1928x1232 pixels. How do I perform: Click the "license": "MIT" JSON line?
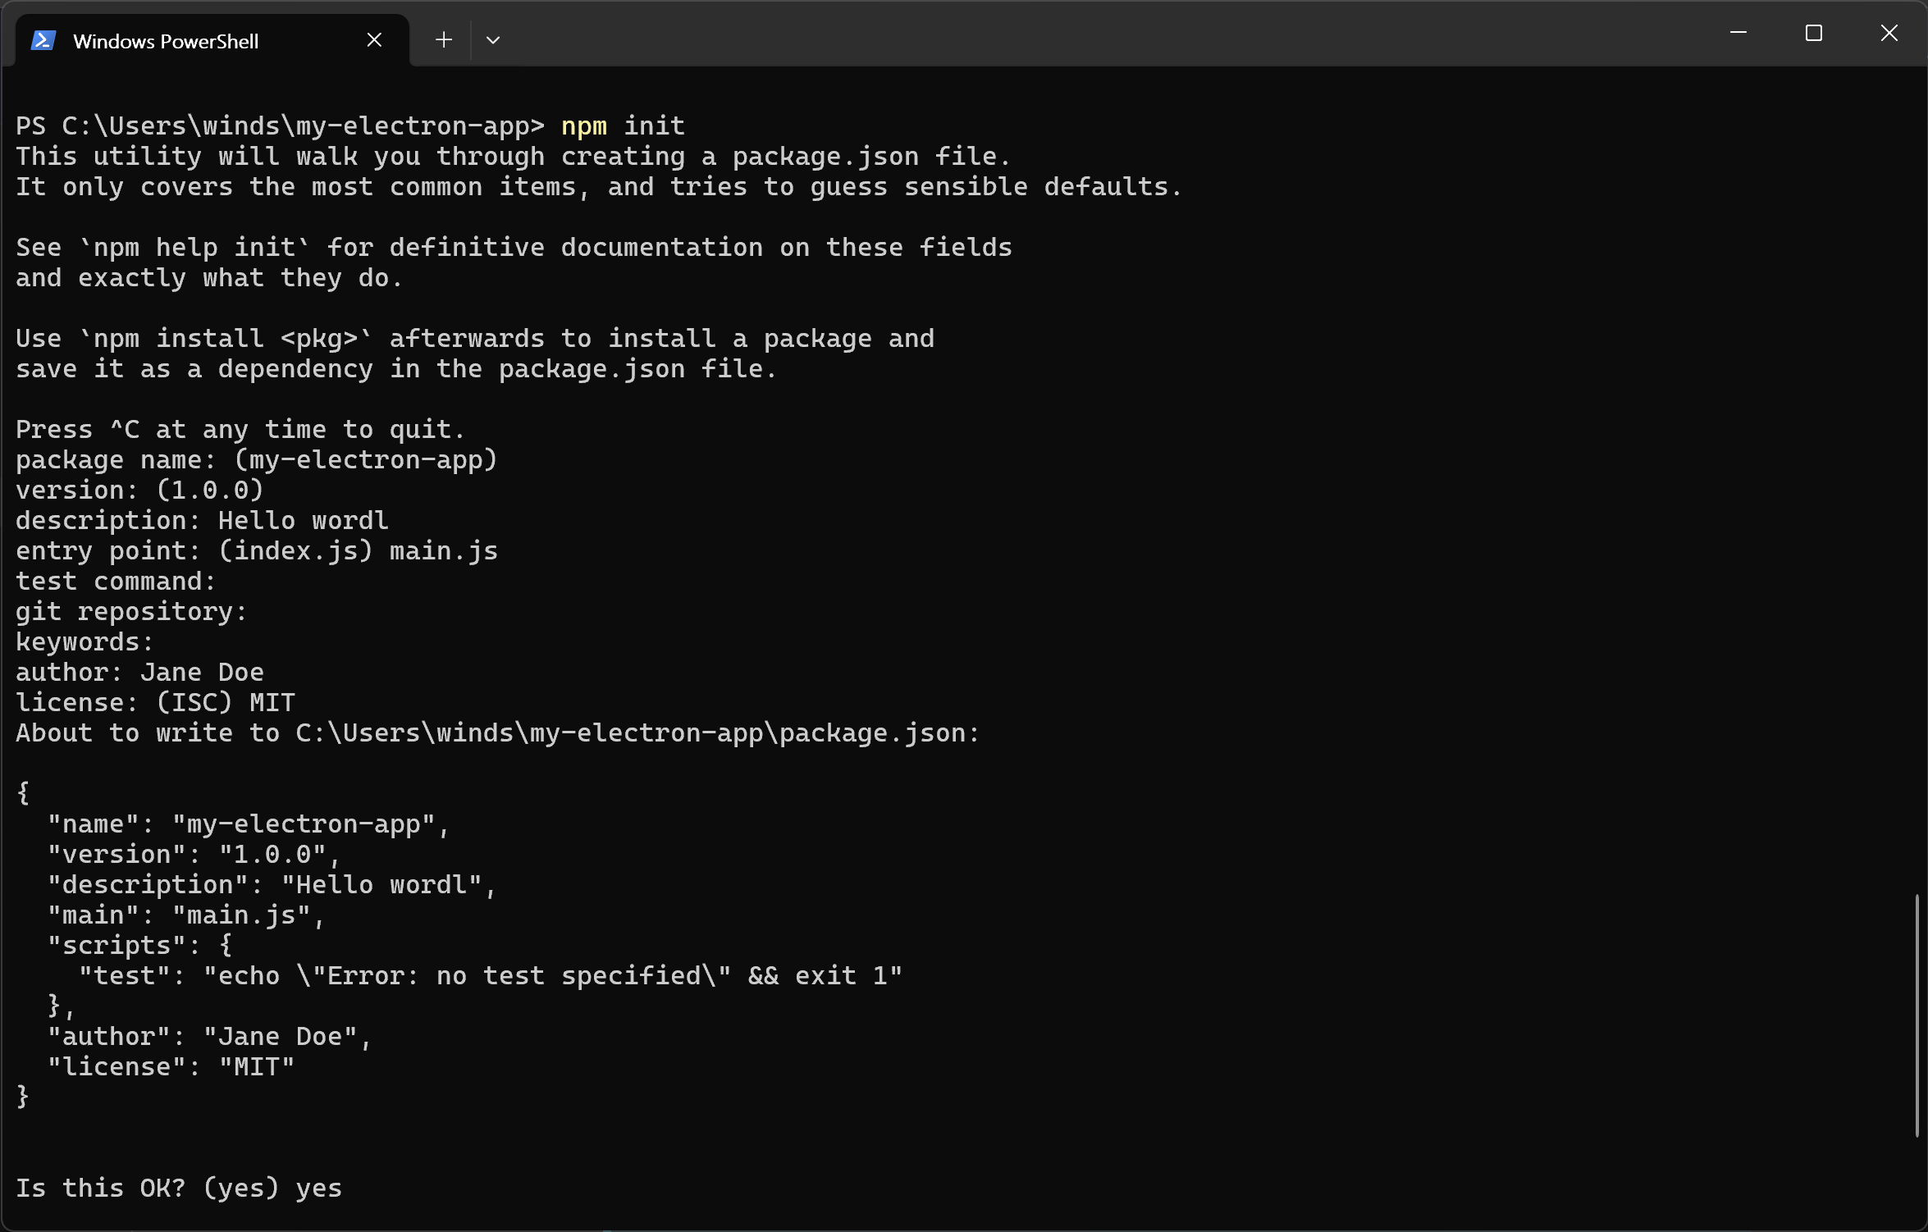171,1067
